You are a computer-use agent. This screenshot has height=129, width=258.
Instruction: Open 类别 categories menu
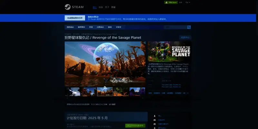(91, 27)
